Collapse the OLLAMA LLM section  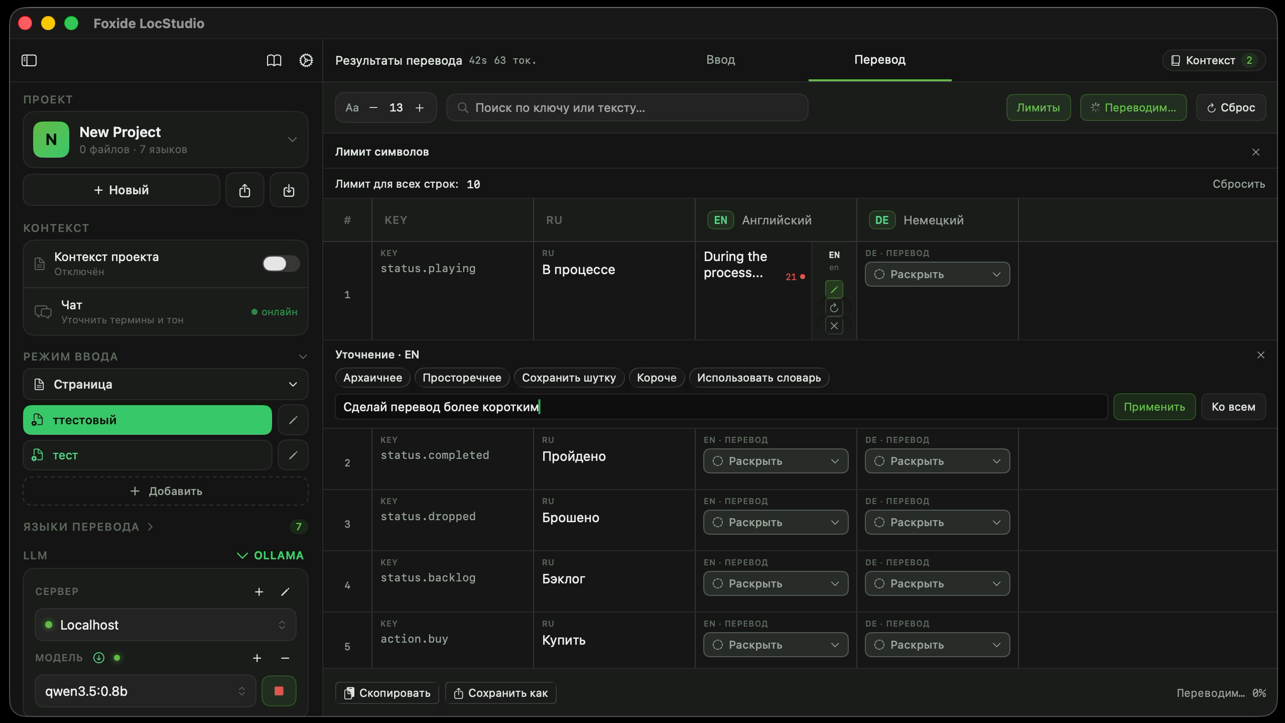pyautogui.click(x=270, y=555)
